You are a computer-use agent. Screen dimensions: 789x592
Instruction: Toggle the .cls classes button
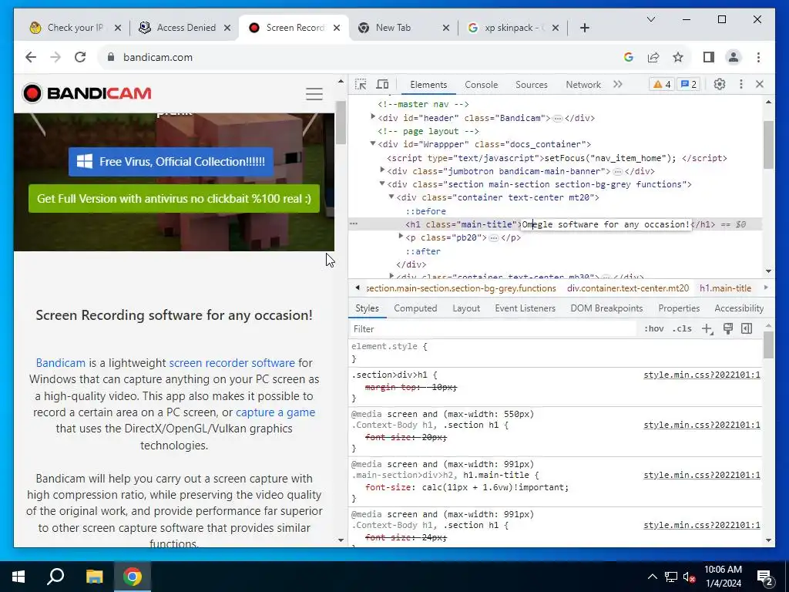tap(682, 328)
